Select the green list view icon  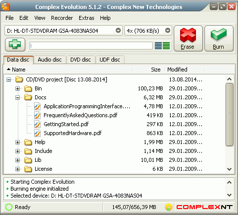166,46
